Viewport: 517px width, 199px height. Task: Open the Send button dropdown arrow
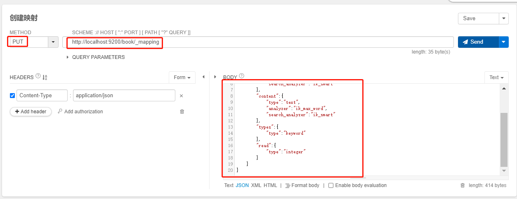pos(504,42)
